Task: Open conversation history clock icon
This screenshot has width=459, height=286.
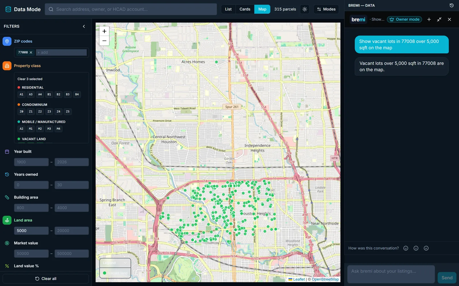Action: [452, 5]
